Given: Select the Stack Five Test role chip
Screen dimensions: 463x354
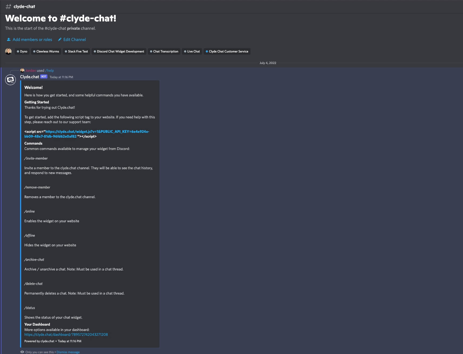Looking at the screenshot, I should (76, 51).
